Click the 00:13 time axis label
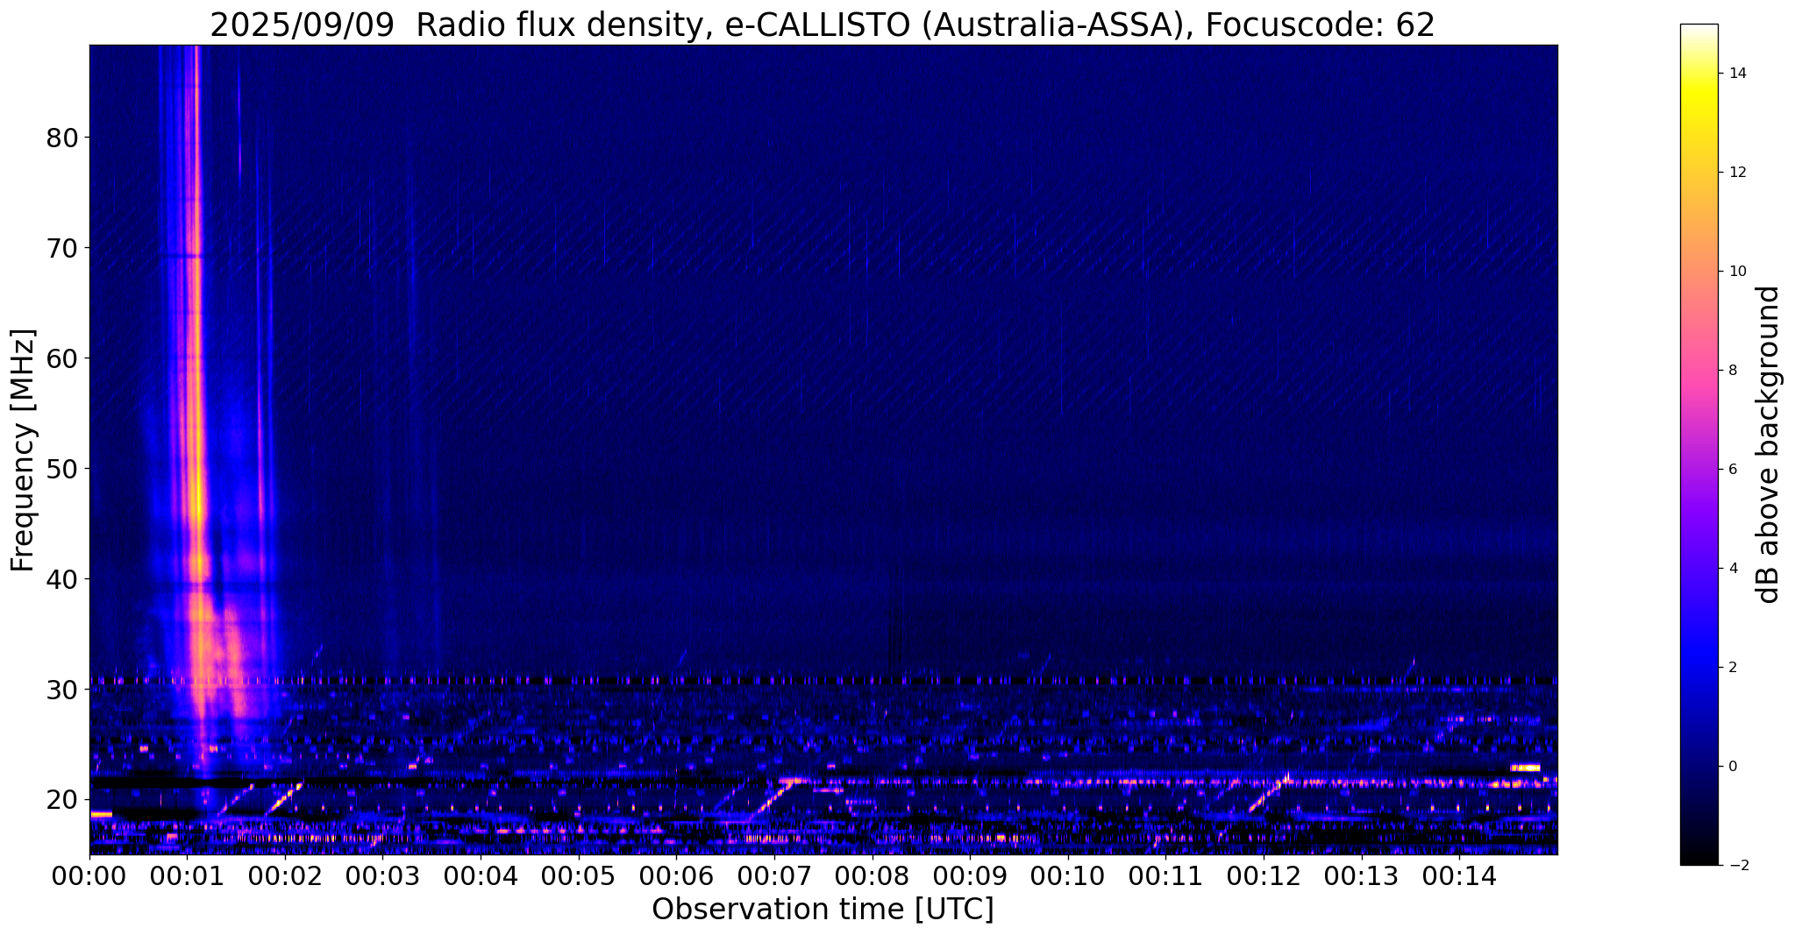 point(1361,875)
